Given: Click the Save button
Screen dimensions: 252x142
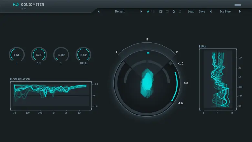Looking at the screenshot, I should pyautogui.click(x=202, y=11).
